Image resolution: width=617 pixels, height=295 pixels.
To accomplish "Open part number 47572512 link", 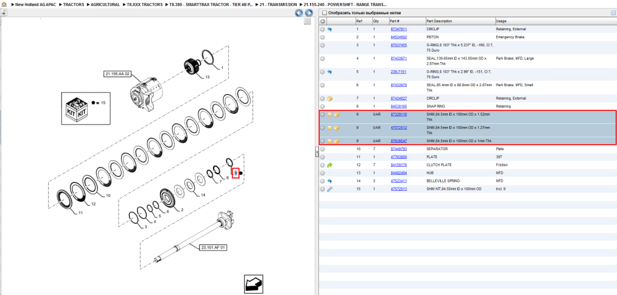I will 399,128.
